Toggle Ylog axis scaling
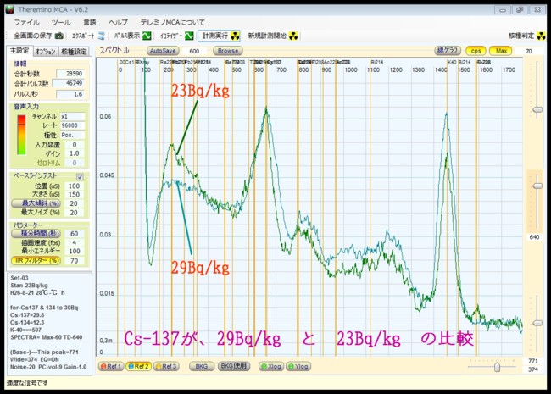Viewport: 551px width, 394px height. [298, 366]
